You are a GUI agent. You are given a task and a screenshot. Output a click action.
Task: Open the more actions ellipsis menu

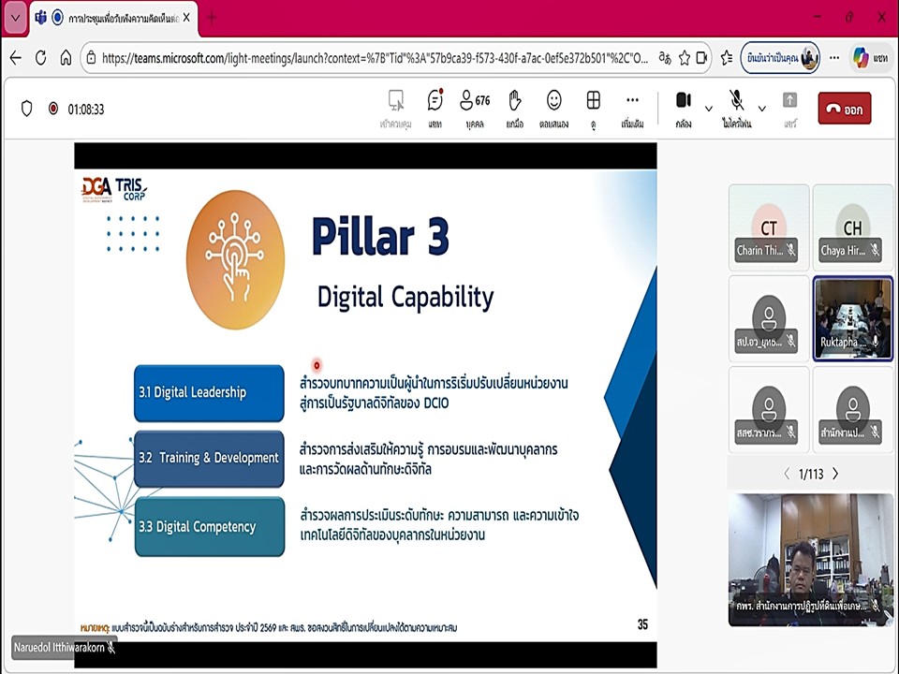point(632,107)
